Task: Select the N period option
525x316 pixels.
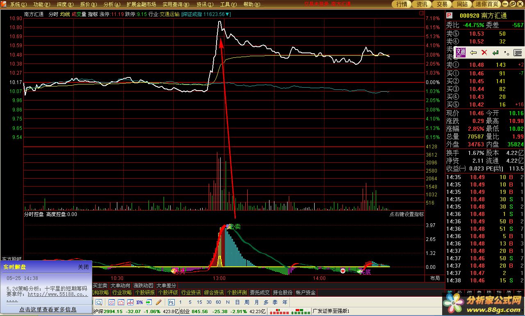Action: [228, 302]
